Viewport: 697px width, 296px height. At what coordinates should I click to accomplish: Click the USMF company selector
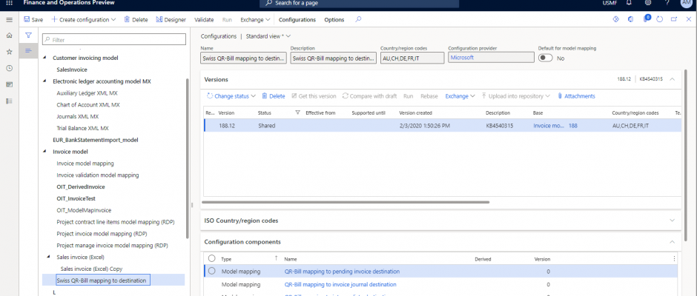pos(609,3)
